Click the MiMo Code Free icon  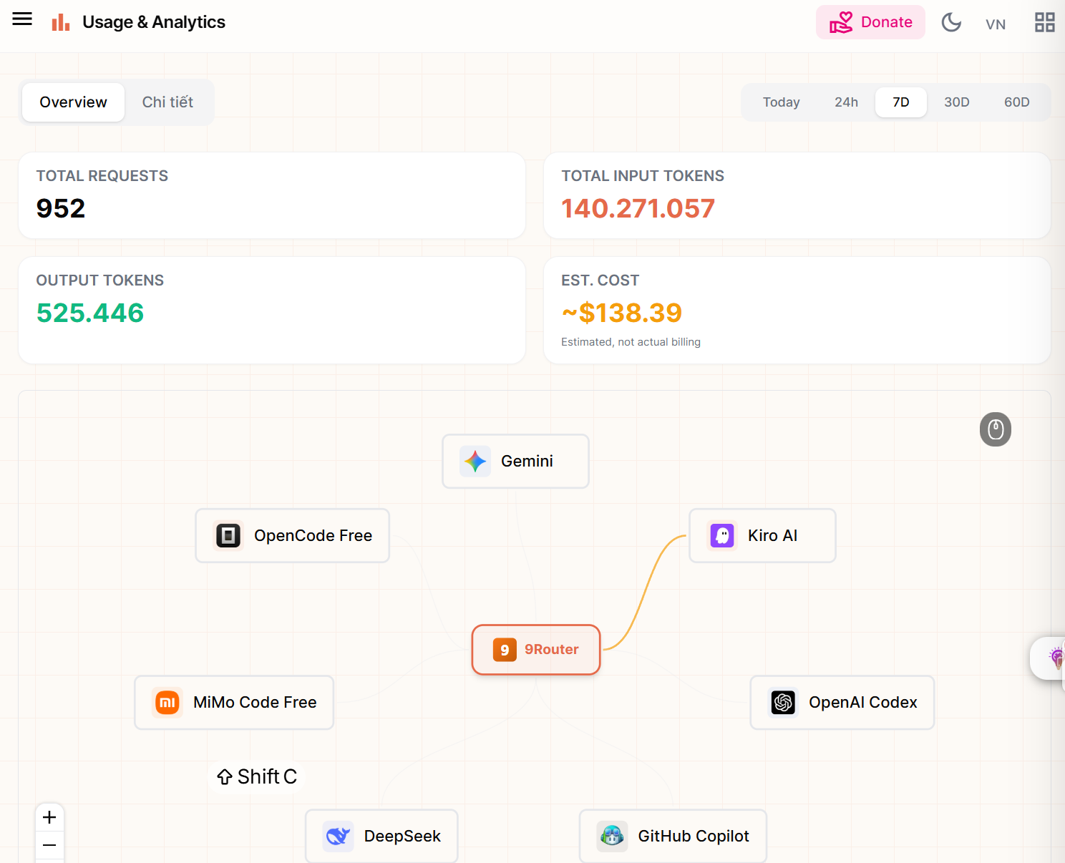tap(167, 703)
